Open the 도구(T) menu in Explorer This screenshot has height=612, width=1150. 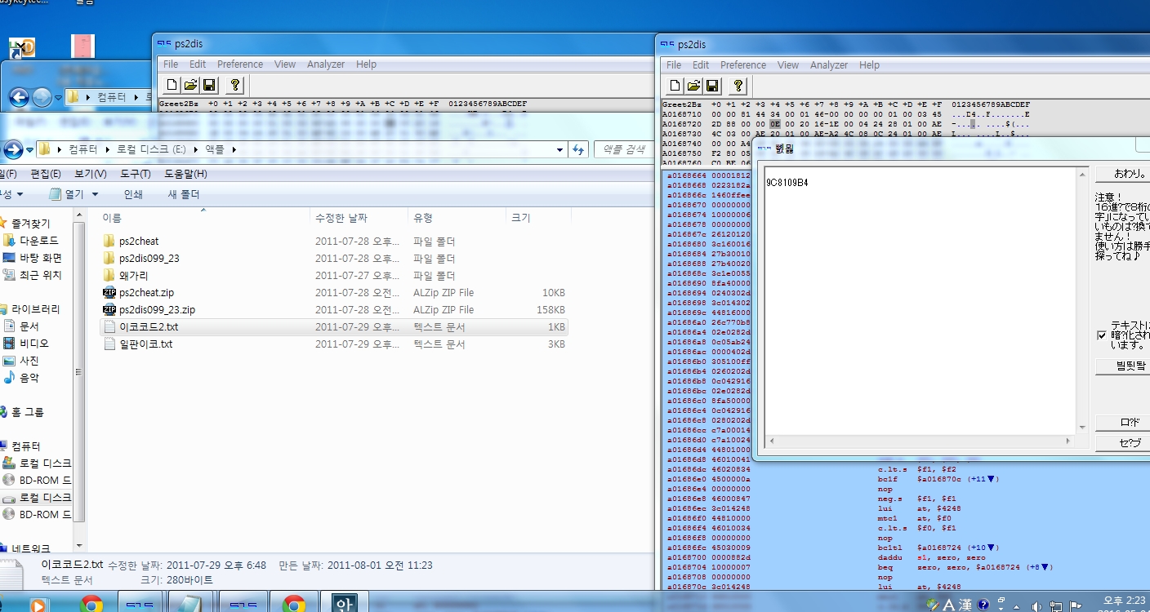tap(135, 174)
